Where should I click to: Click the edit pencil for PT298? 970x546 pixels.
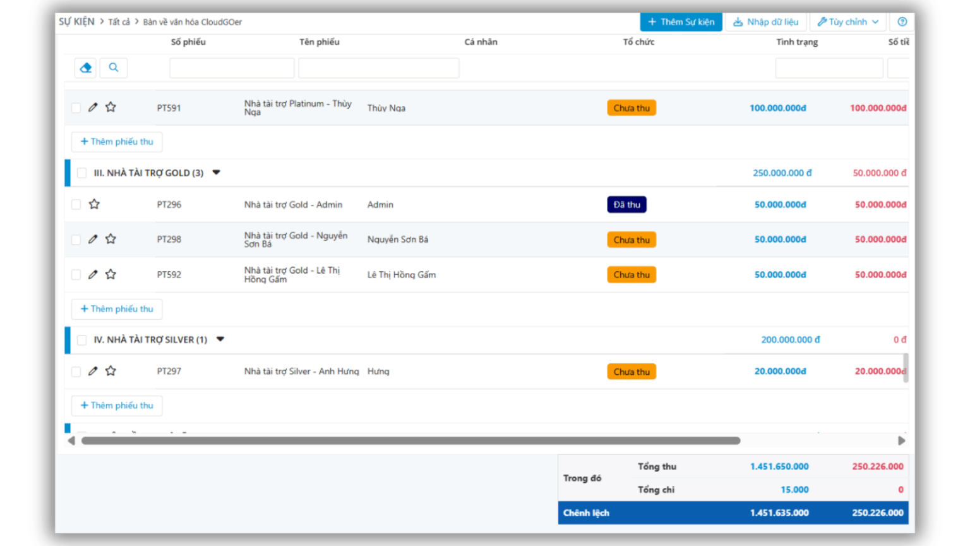(x=93, y=239)
